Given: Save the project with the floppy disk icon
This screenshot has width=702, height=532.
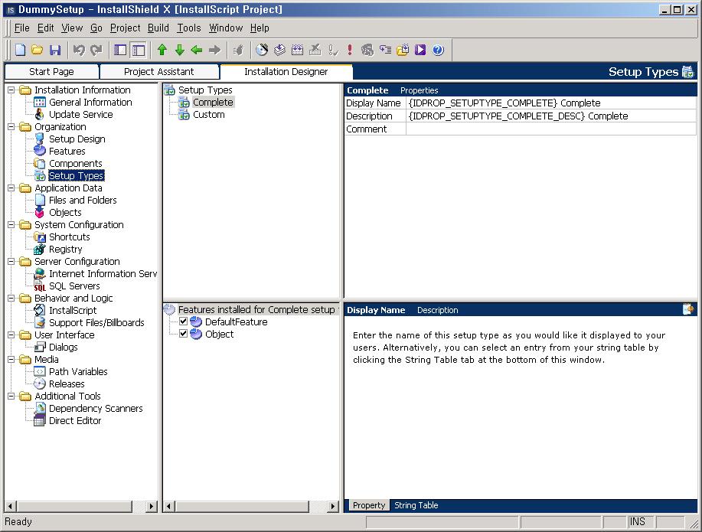Looking at the screenshot, I should (x=55, y=50).
